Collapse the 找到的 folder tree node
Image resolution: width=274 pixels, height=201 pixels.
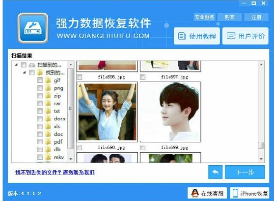(24, 72)
